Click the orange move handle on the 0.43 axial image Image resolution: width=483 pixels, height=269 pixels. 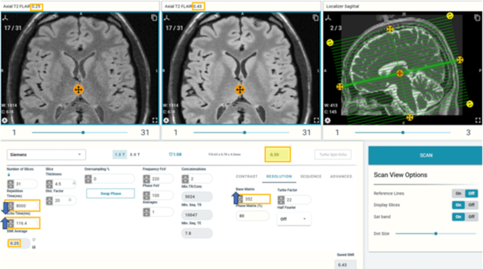pyautogui.click(x=240, y=90)
